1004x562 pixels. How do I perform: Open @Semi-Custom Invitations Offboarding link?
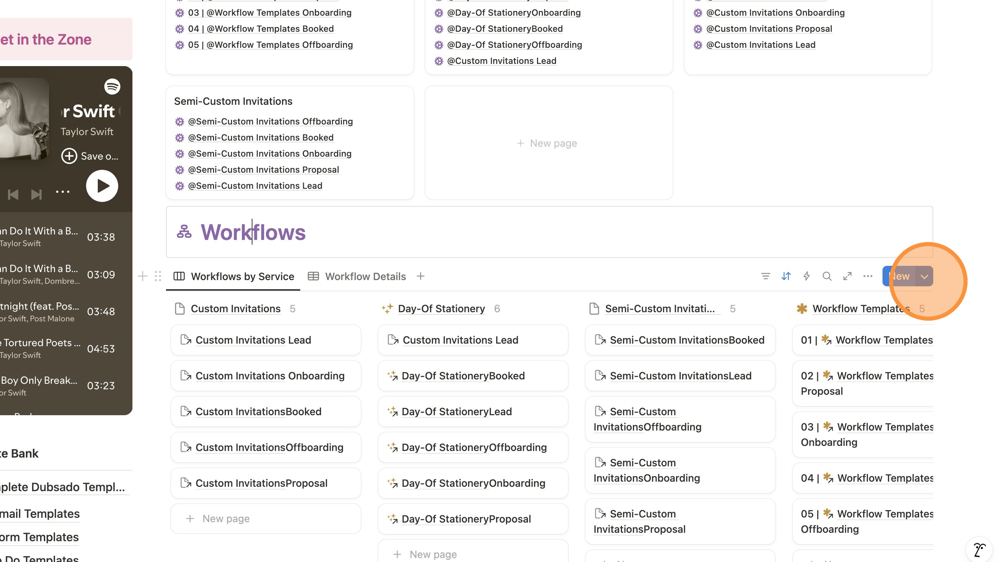(270, 122)
